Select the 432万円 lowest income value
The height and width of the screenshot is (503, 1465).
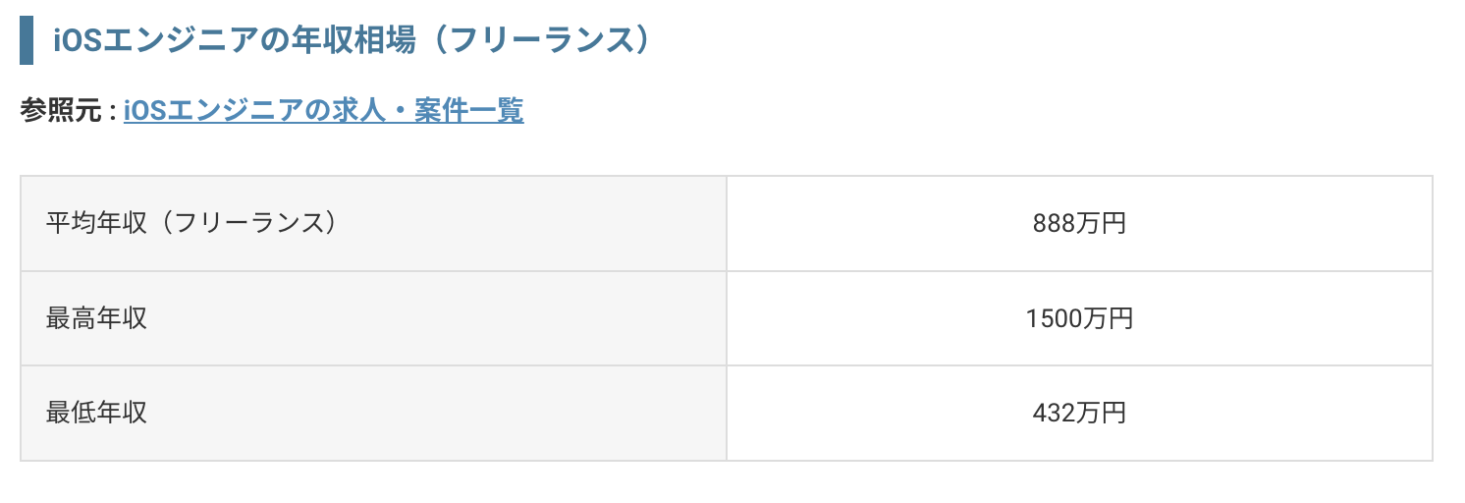[x=1079, y=413]
